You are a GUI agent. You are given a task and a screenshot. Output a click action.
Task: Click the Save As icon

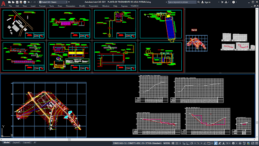21,2
